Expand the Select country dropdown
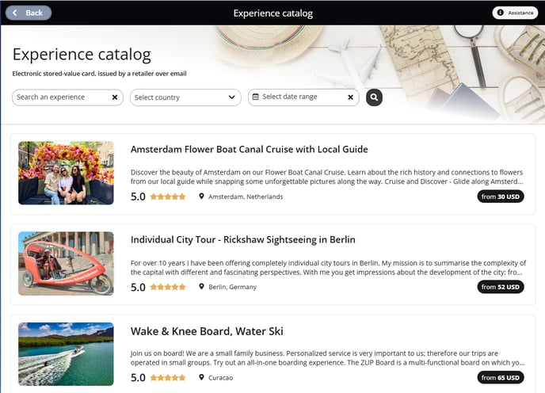 point(185,97)
